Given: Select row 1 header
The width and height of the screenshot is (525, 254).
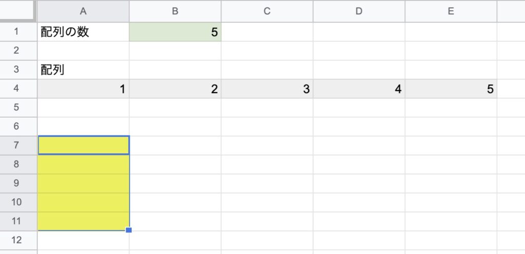Looking at the screenshot, I should (18, 32).
